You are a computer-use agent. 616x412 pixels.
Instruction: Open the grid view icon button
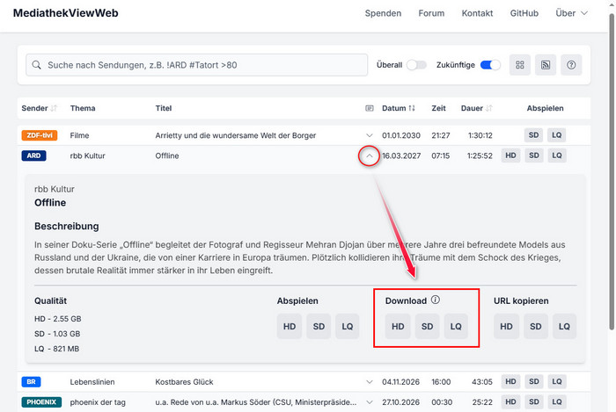(520, 65)
